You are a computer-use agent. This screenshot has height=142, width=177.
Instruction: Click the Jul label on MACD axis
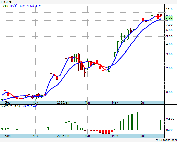[x=143, y=136]
